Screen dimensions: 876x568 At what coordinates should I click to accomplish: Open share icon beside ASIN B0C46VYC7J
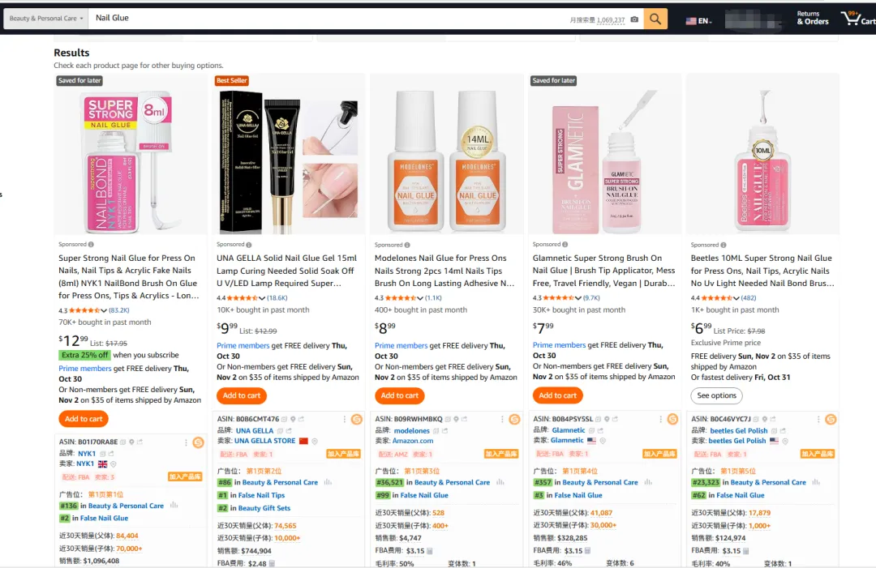pos(773,419)
